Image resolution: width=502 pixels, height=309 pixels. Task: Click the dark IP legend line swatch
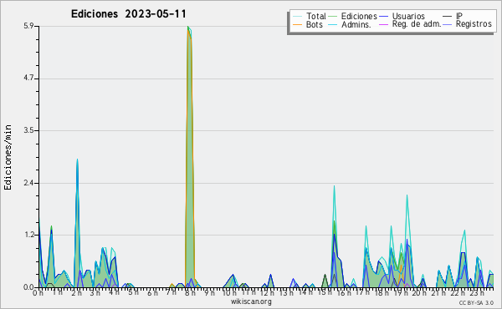tap(448, 16)
